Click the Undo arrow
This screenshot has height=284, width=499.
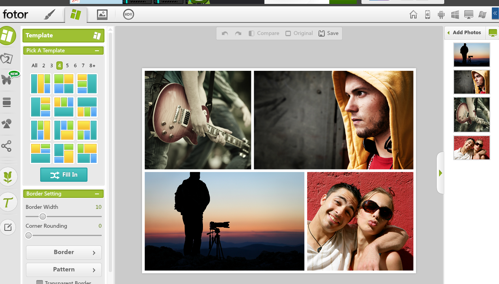[225, 33]
